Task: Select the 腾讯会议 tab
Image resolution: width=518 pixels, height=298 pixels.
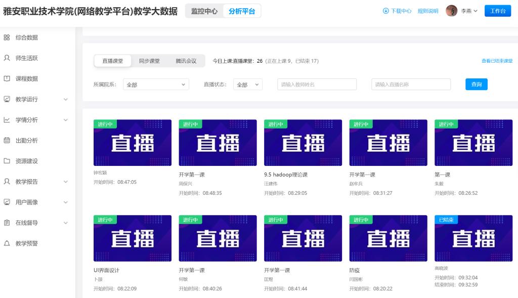Action: [186, 61]
